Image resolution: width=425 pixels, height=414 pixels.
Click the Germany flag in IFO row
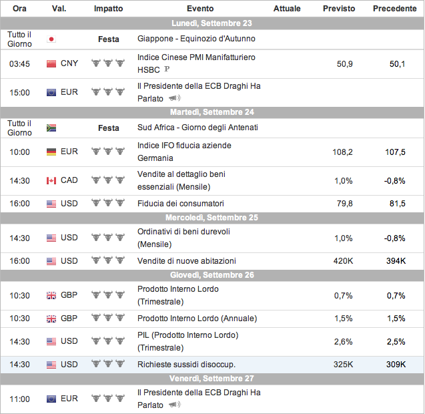[x=51, y=152]
